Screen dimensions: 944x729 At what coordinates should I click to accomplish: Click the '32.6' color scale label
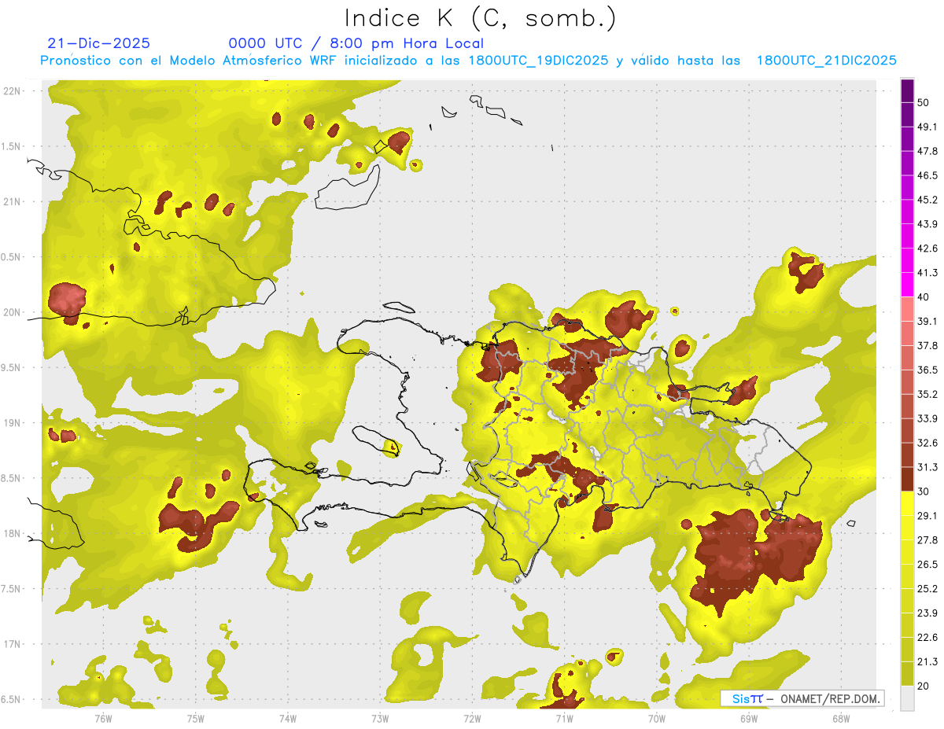tap(927, 443)
